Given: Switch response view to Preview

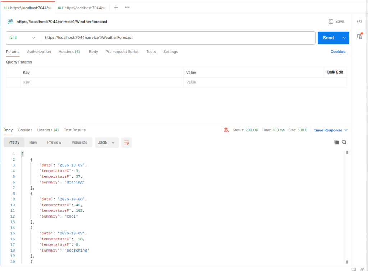Looking at the screenshot, I should tap(54, 142).
